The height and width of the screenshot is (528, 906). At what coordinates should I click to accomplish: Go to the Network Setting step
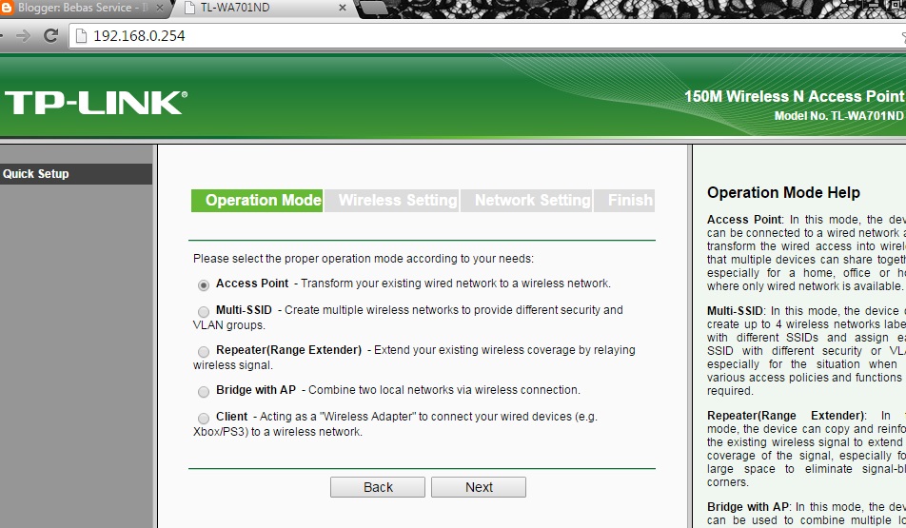pyautogui.click(x=526, y=201)
